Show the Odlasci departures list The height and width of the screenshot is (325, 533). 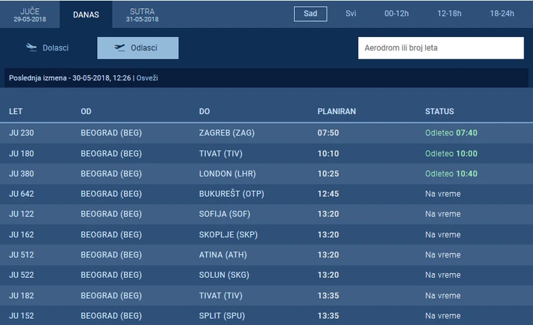[138, 48]
